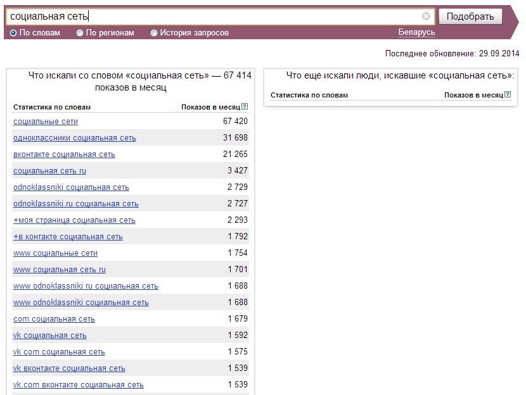Open 'vk социальная сеть' link
Viewport: 526px width, 395px height.
(50, 335)
